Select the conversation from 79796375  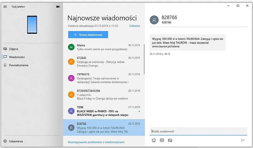(x=101, y=78)
